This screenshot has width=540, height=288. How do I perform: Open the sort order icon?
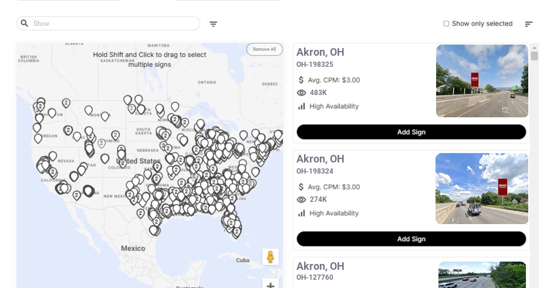pyautogui.click(x=528, y=24)
